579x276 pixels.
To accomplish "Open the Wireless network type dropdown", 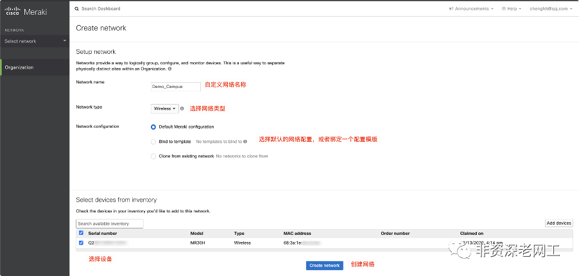I will [165, 108].
